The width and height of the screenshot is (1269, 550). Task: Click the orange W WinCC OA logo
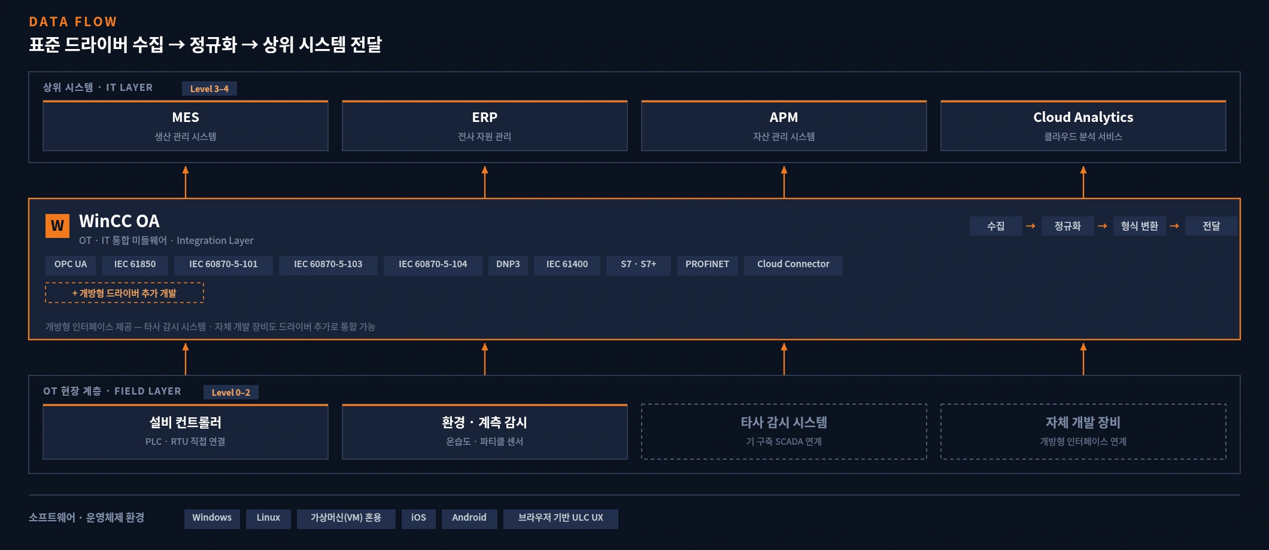tap(57, 226)
